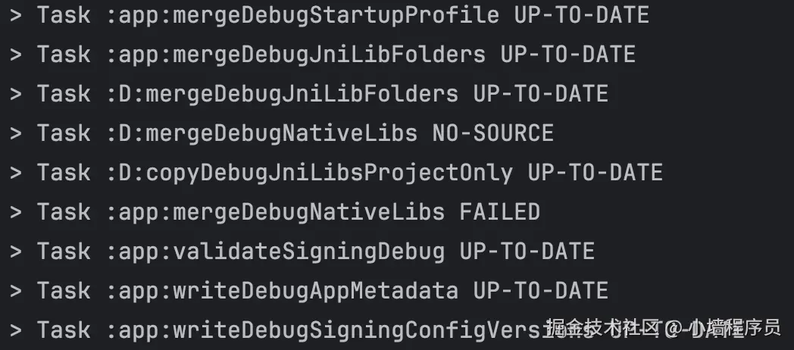Image resolution: width=794 pixels, height=350 pixels.
Task: Click the chevron before the FAILED task line
Action: pyautogui.click(x=15, y=212)
